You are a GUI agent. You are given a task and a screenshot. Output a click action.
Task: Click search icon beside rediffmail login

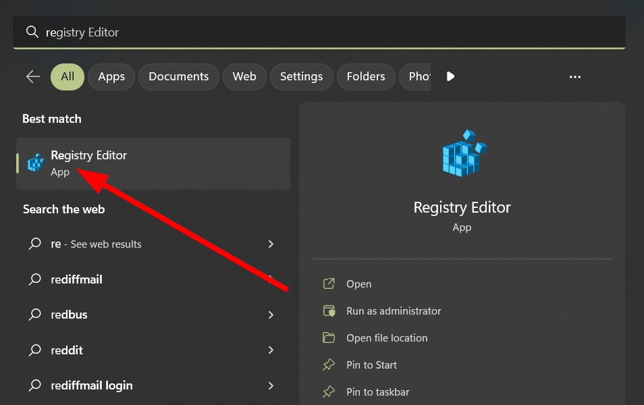(35, 385)
